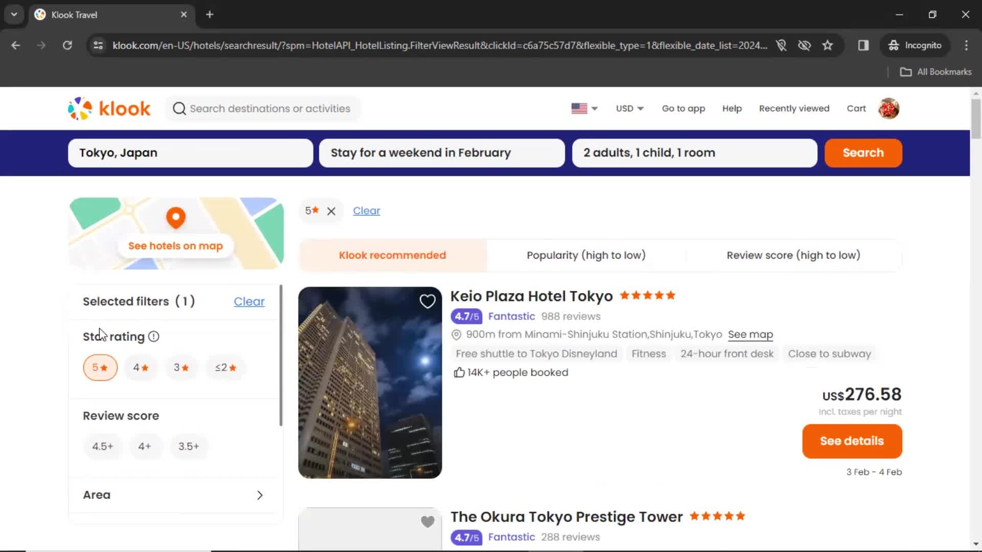Open Keio Plaza Hotel Tokyo title
Screen dimensions: 982x552
point(531,296)
